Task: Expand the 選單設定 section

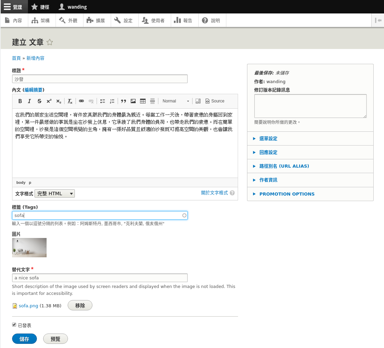Action: (268, 139)
